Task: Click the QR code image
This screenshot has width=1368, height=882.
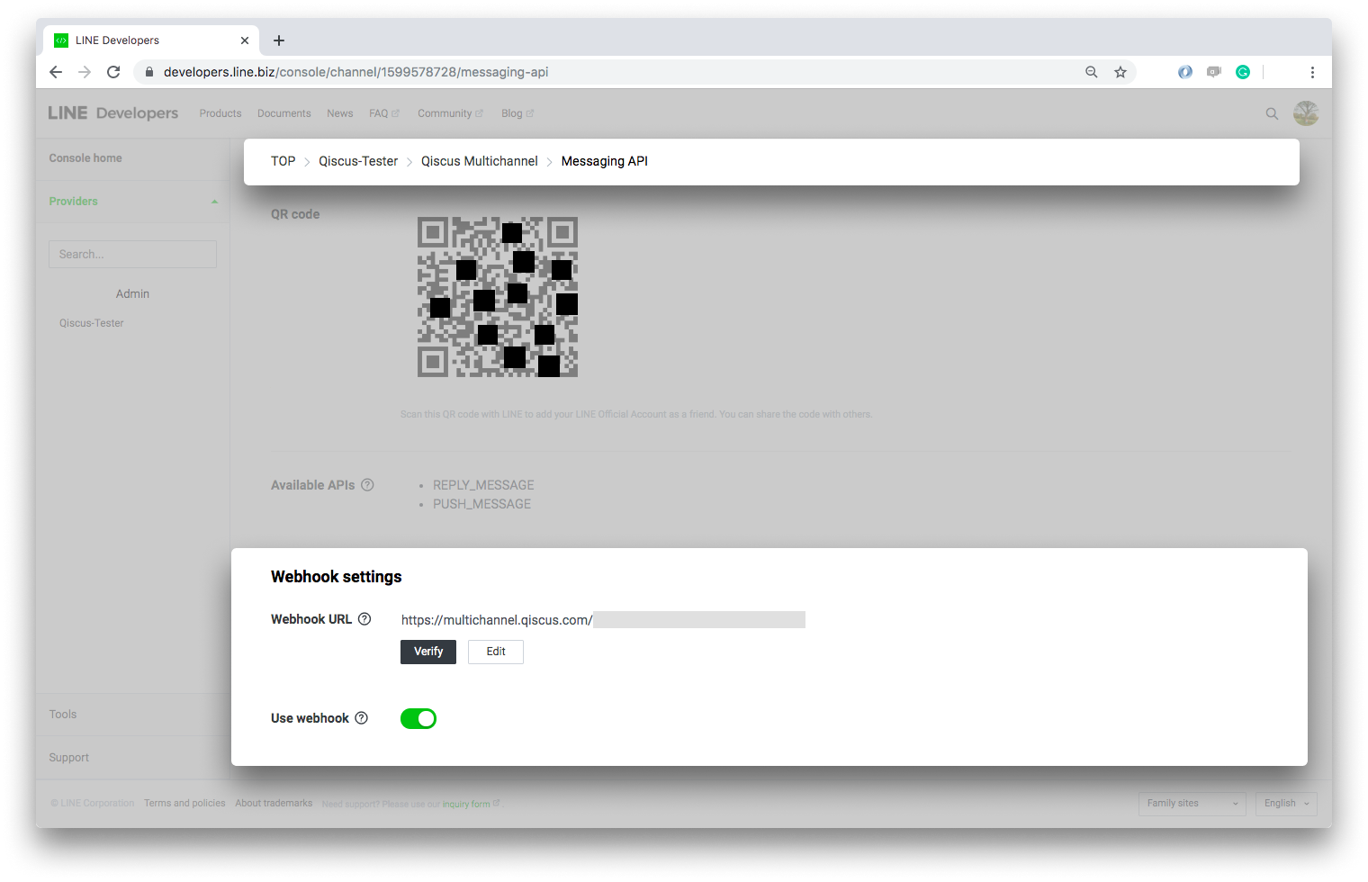Action: point(498,297)
